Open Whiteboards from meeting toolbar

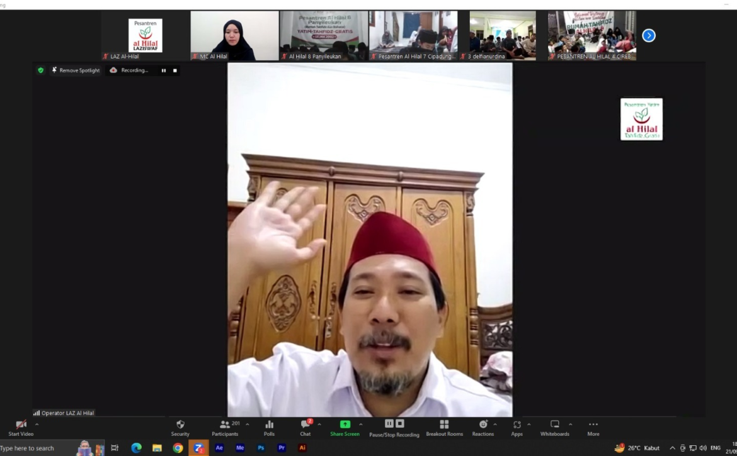tap(554, 428)
